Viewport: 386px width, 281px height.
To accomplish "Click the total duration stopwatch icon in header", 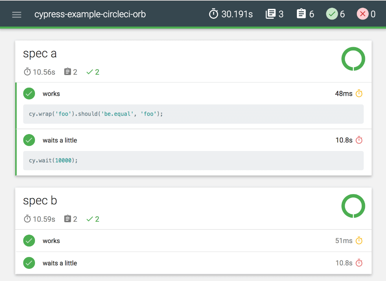I will pyautogui.click(x=214, y=14).
